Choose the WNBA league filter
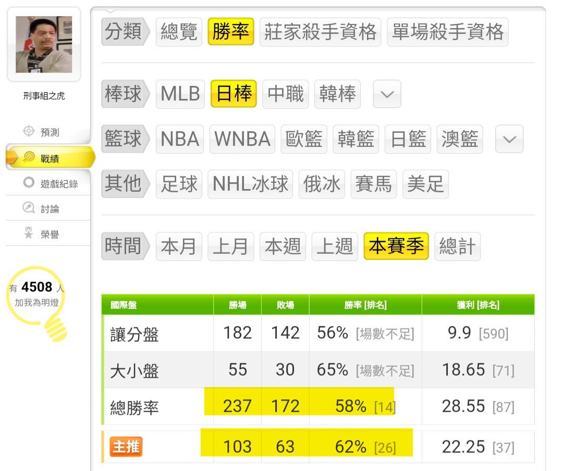563x471 pixels. coord(242,139)
